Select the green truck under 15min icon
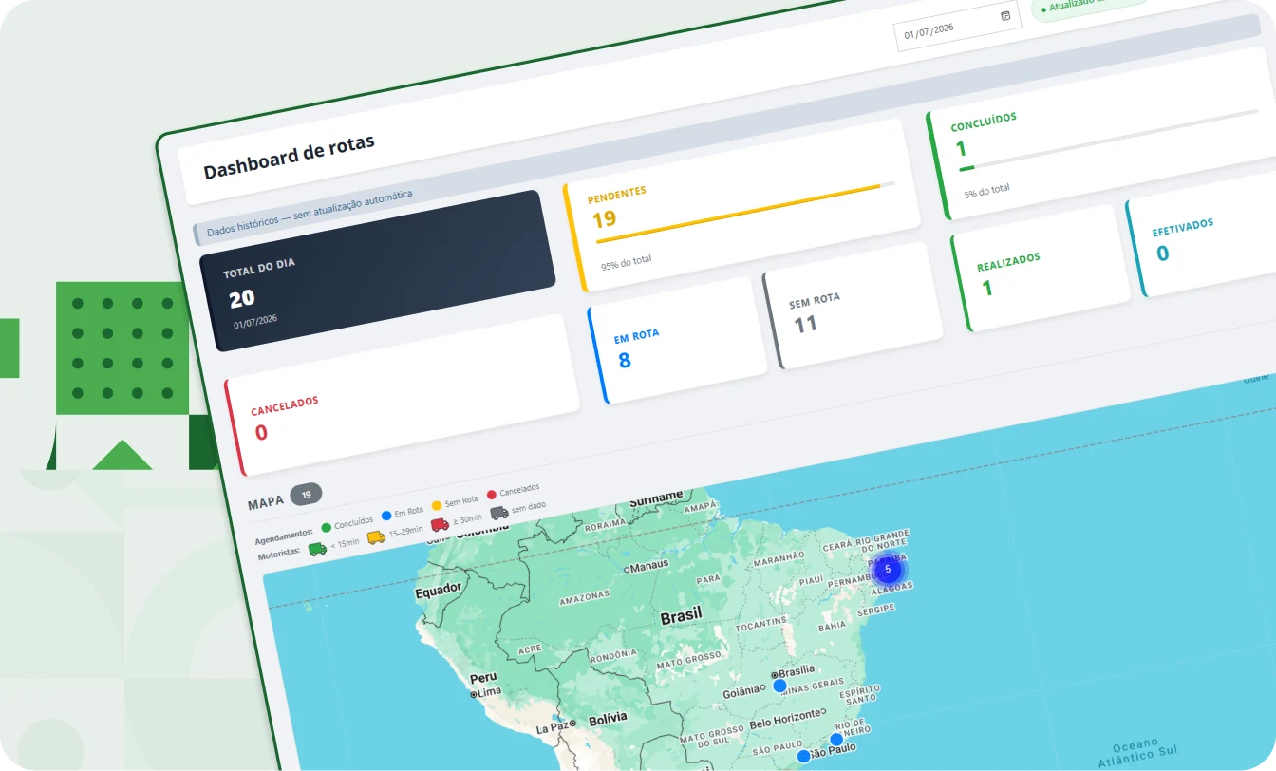 coord(317,548)
